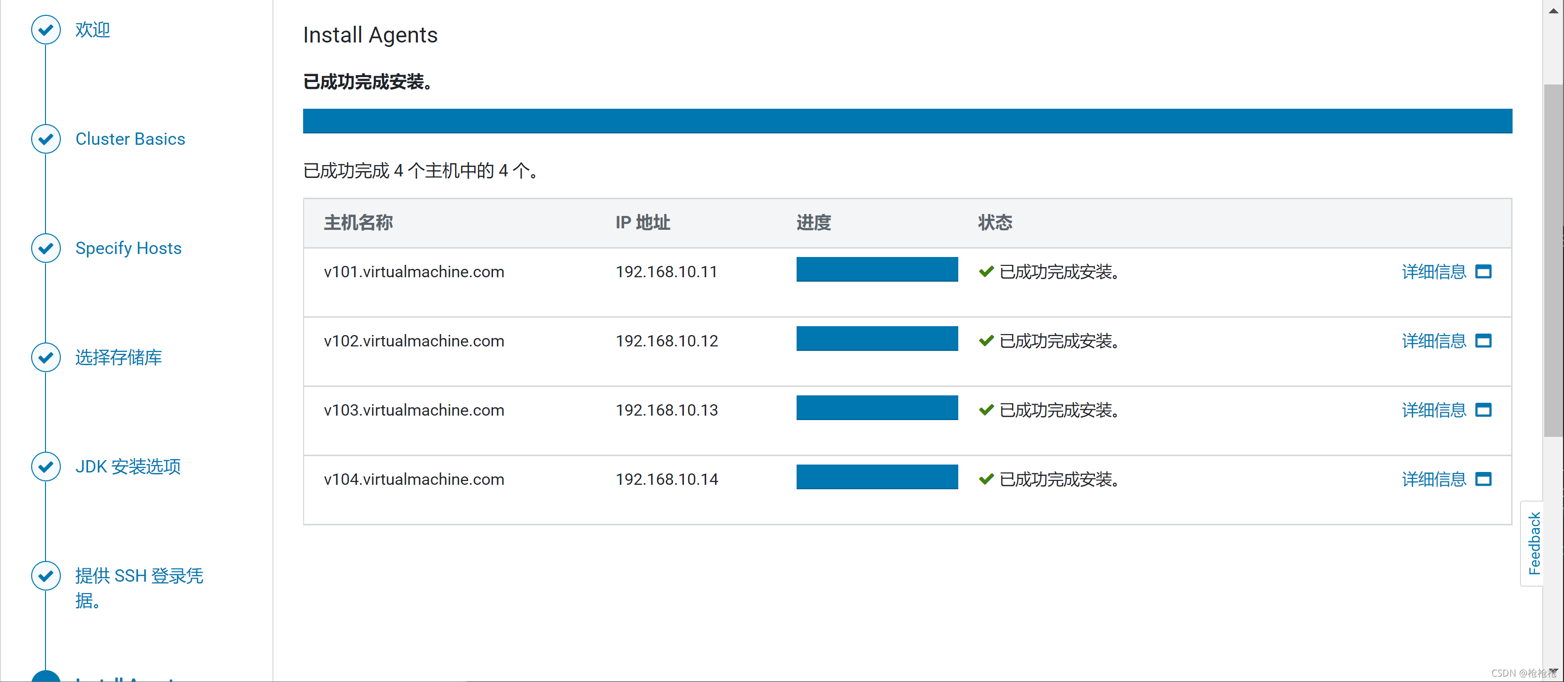Click the overall installation progress bar

point(907,121)
